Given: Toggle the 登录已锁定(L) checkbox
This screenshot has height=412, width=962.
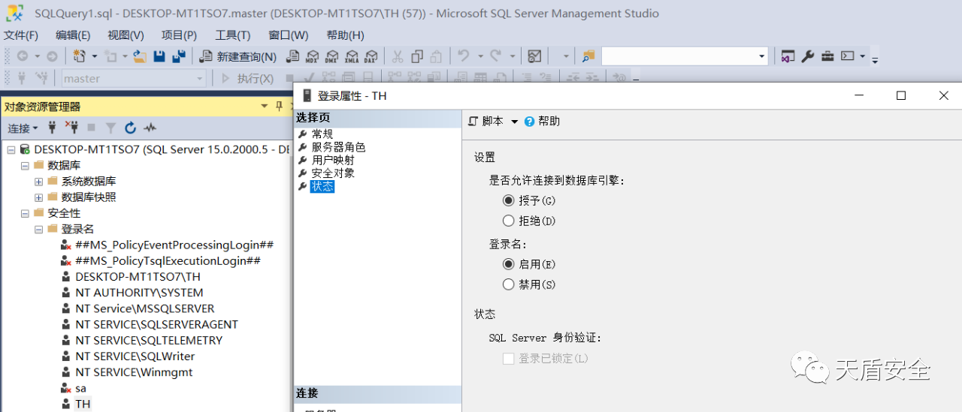Looking at the screenshot, I should [509, 359].
